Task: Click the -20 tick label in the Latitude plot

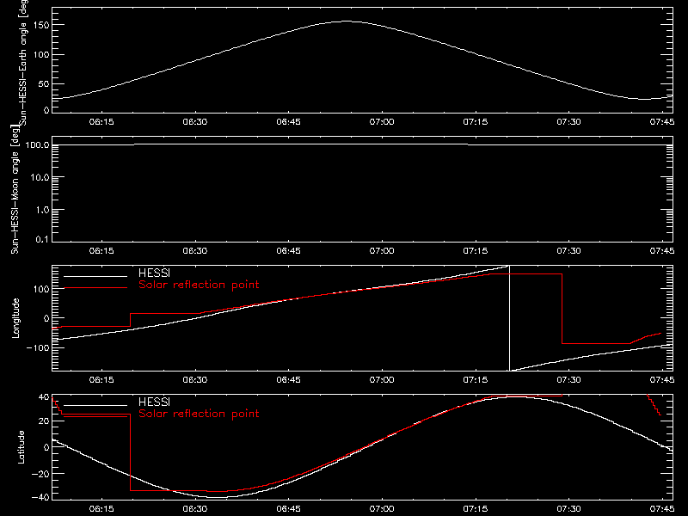Action: 40,474
